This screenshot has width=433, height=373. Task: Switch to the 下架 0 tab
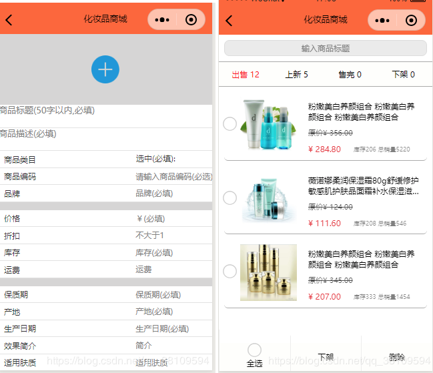tap(403, 75)
